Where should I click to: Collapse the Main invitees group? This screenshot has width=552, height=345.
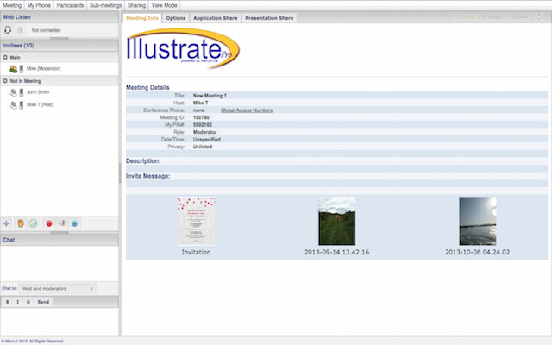pyautogui.click(x=5, y=58)
